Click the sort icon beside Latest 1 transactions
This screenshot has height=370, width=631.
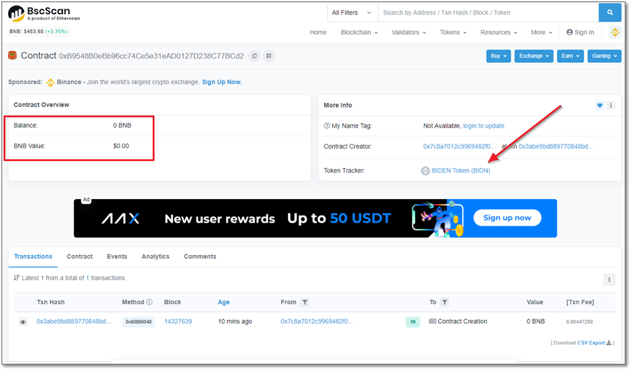tap(17, 278)
